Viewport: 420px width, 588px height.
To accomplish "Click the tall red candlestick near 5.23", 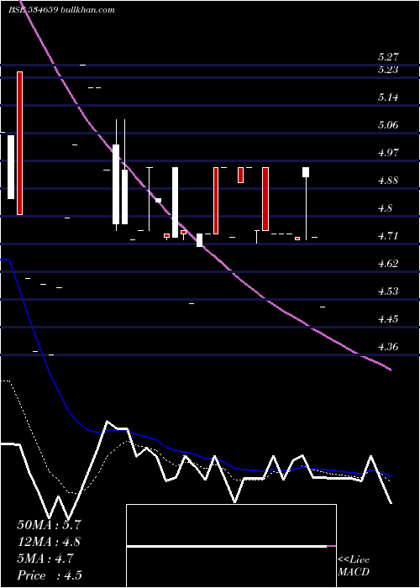I will (x=19, y=143).
